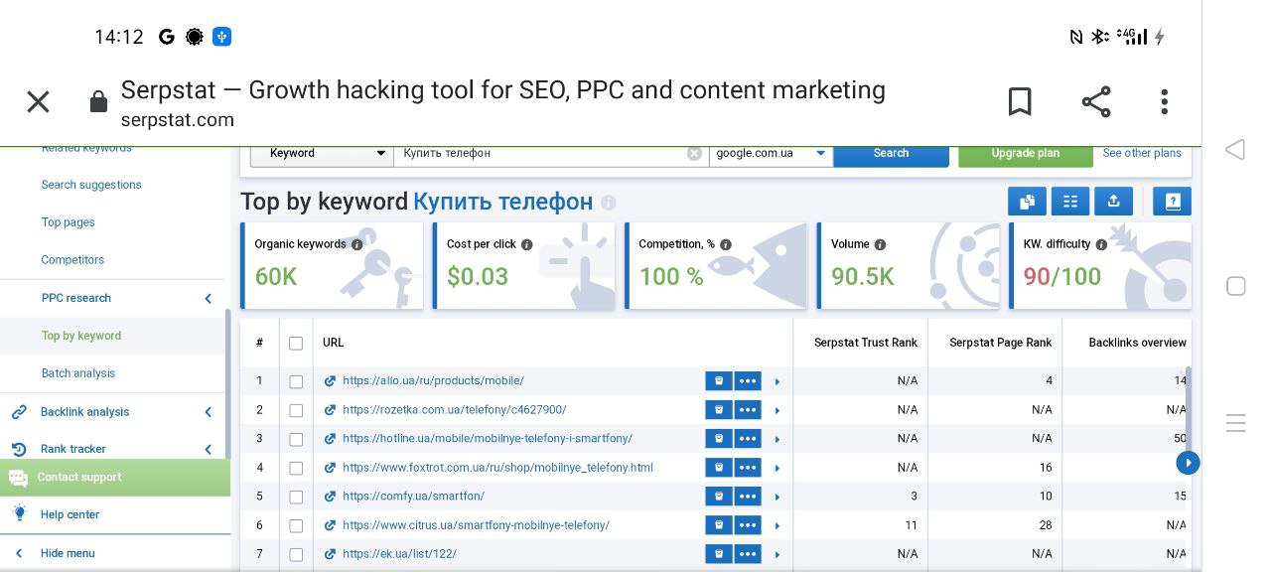
Task: Check the box for citrus.ua row
Action: point(296,525)
